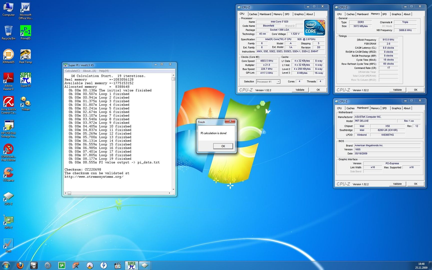The height and width of the screenshot is (270, 432).
Task: Click the DRAM Frequency 915.0 MHz value
Action: (x=388, y=40)
